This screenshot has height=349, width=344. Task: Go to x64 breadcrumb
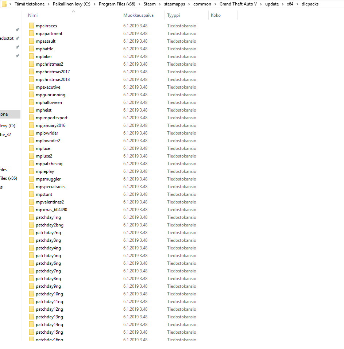tap(290, 4)
